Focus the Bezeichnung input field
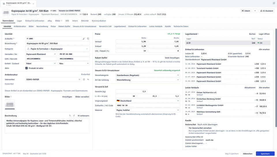Image resolution: width=277 pixels, height=157 pixels. tap(58, 44)
